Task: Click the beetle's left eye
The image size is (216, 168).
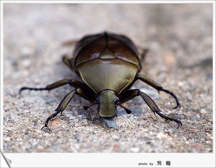Action: pos(98,98)
